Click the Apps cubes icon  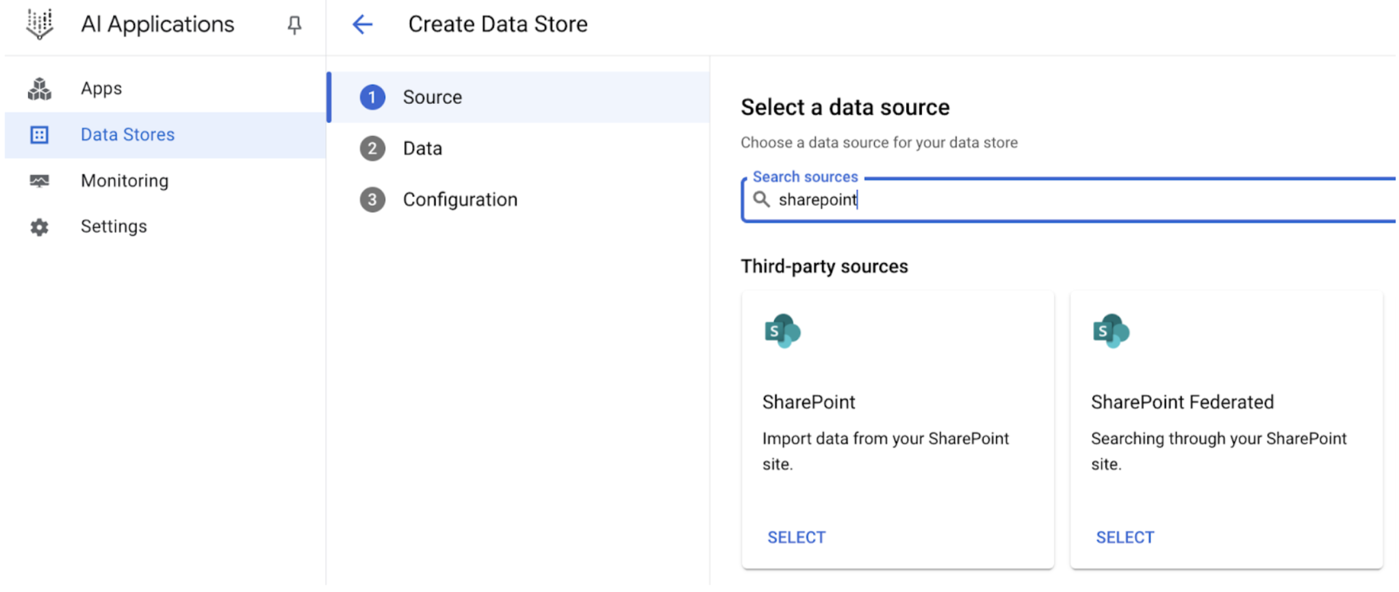click(40, 89)
